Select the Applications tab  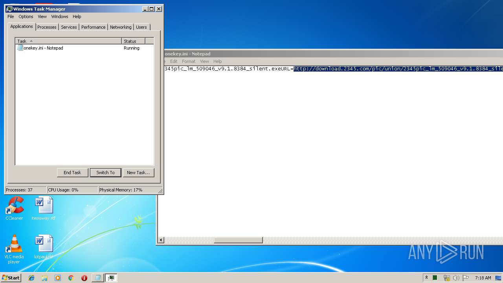[22, 26]
